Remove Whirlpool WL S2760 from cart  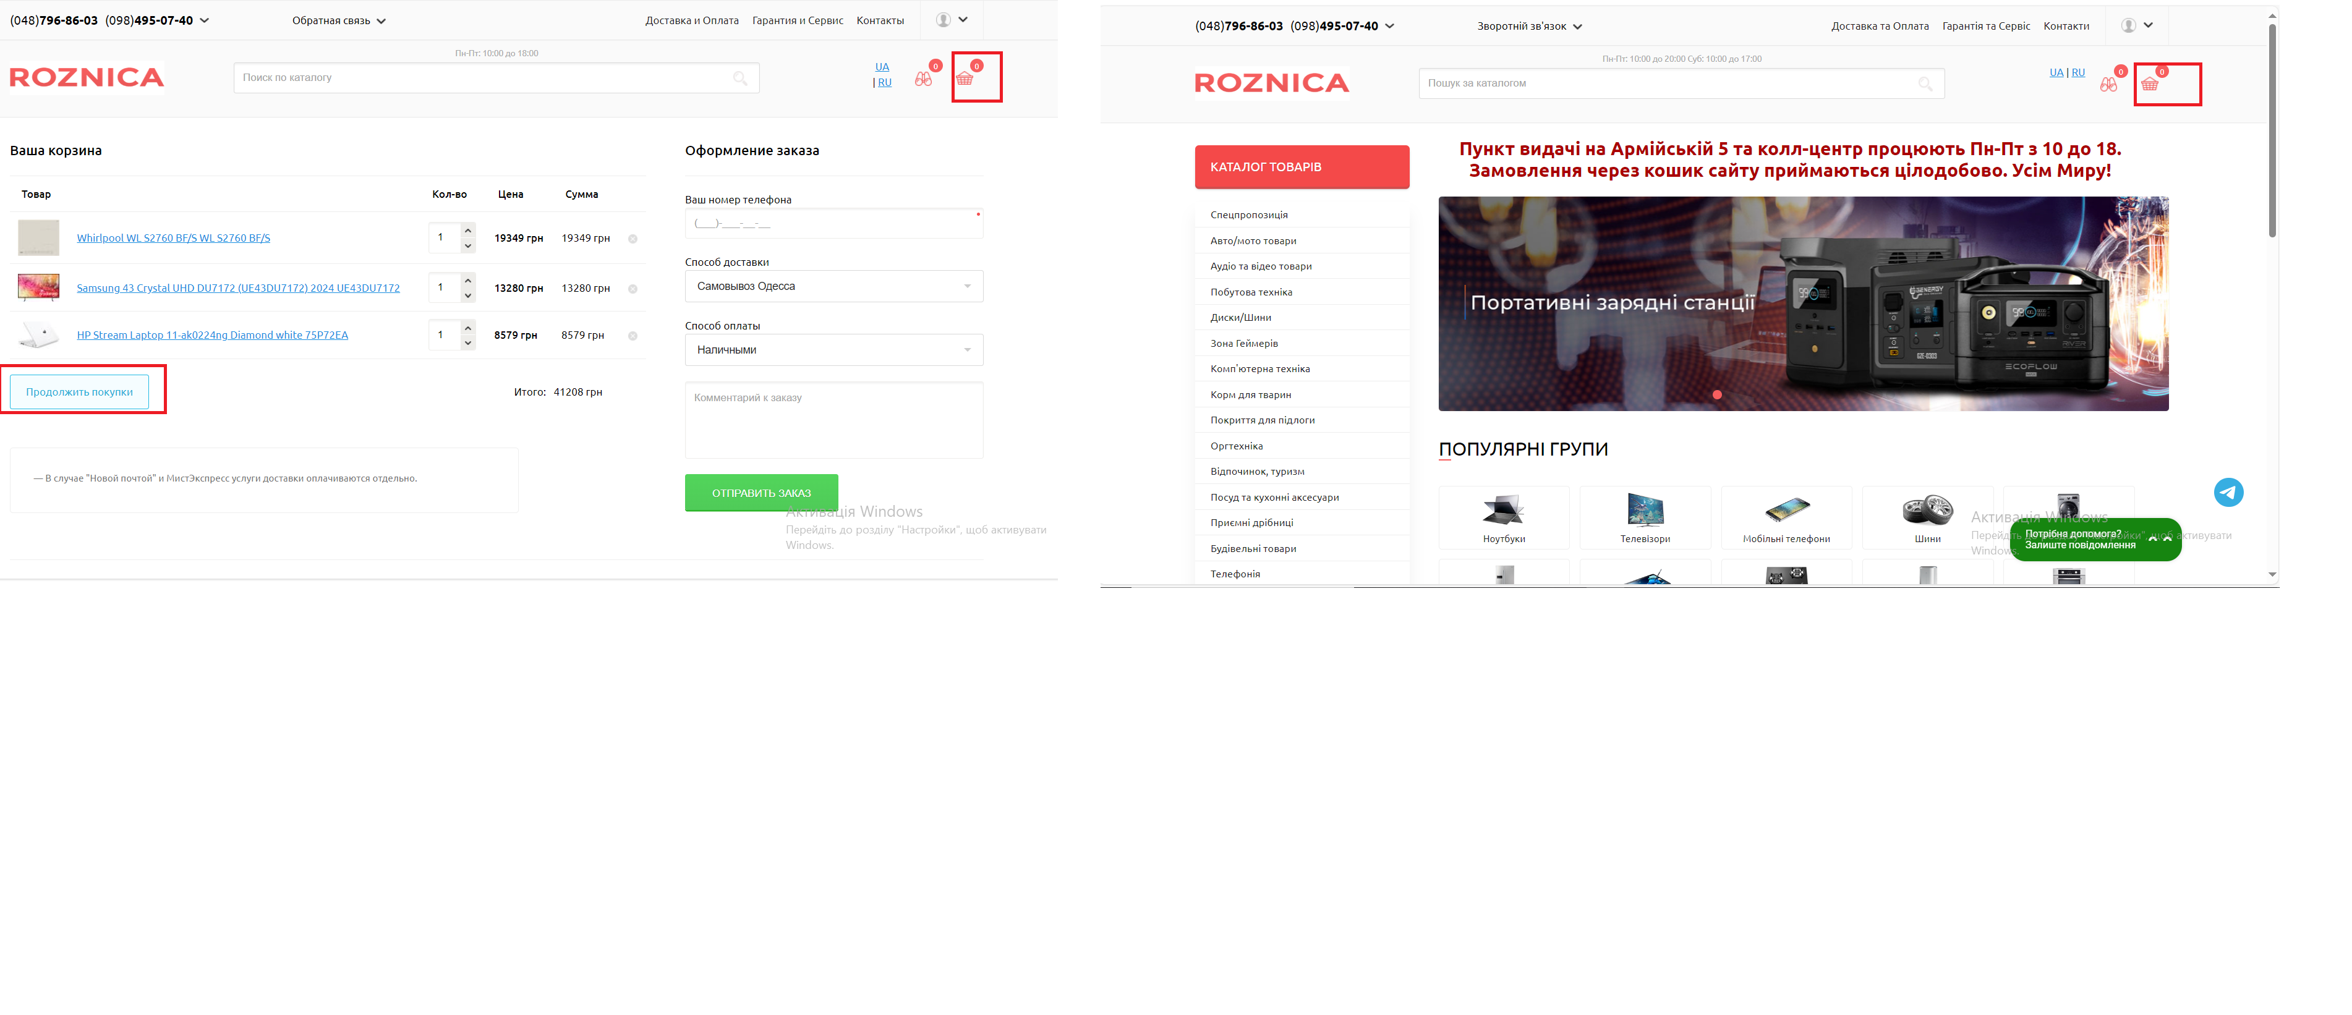tap(633, 239)
